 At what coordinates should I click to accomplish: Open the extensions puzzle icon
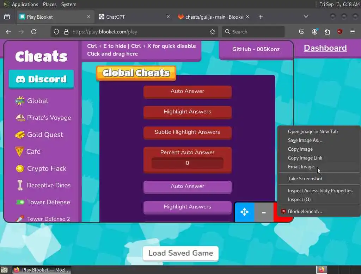click(x=327, y=32)
